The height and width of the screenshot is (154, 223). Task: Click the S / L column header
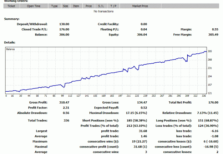(x=101, y=6)
